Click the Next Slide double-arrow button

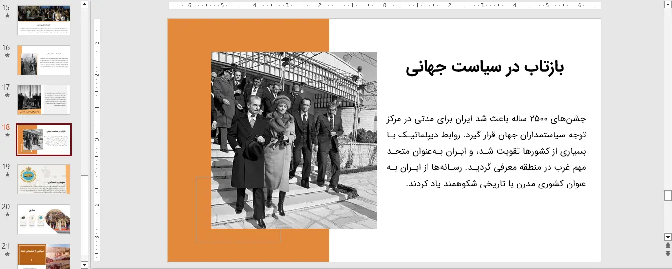668,253
